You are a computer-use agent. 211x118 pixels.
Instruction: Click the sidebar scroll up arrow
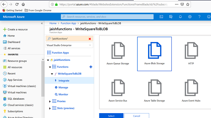click(43, 59)
